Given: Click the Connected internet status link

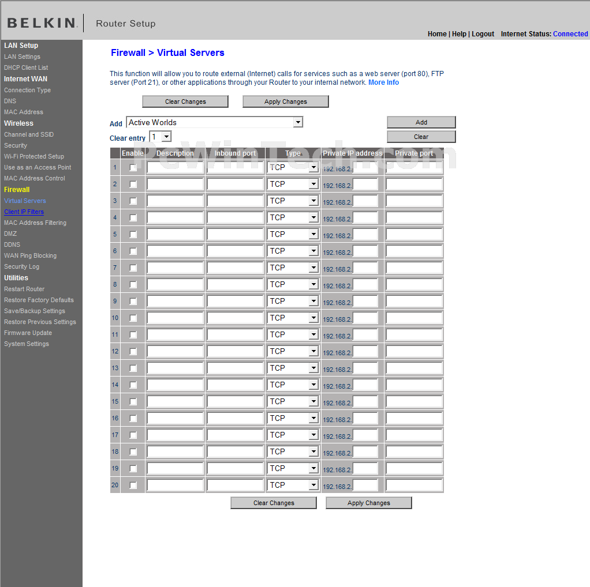Looking at the screenshot, I should pyautogui.click(x=570, y=34).
